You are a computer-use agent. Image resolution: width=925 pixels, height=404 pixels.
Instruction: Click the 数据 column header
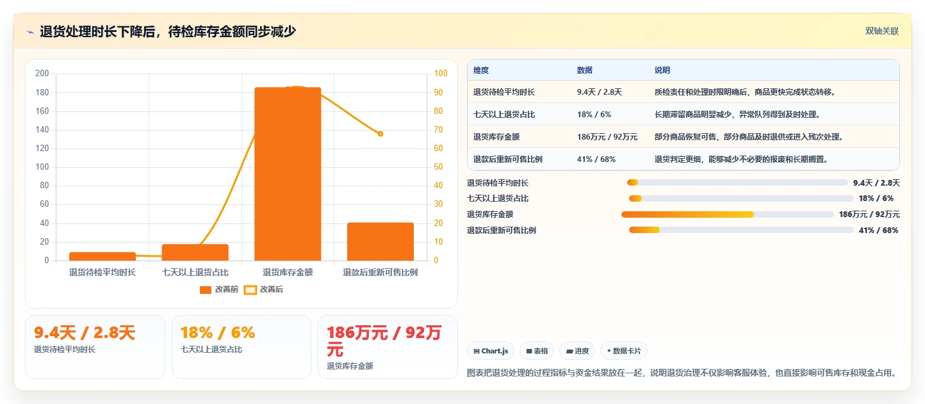(x=585, y=70)
